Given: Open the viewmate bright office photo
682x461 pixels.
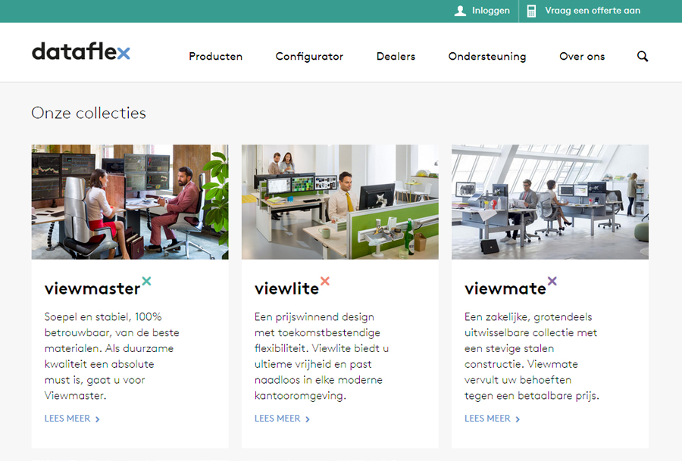Looking at the screenshot, I should coord(550,202).
